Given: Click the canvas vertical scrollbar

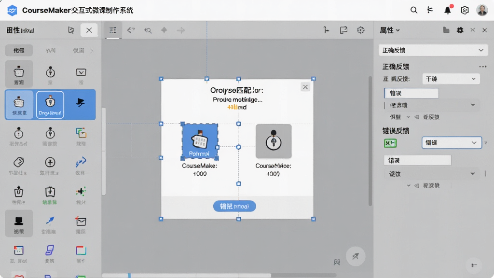Looking at the screenshot, I should (370, 141).
